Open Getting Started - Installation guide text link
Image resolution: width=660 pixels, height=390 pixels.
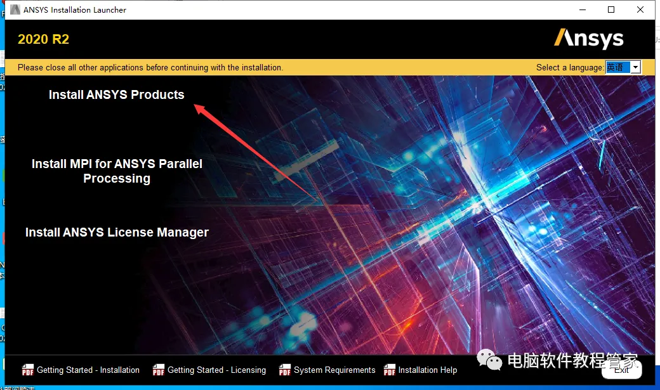pyautogui.click(x=88, y=370)
